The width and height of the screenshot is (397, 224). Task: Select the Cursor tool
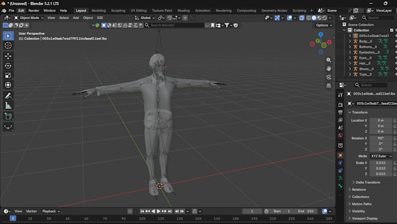[x=8, y=45]
